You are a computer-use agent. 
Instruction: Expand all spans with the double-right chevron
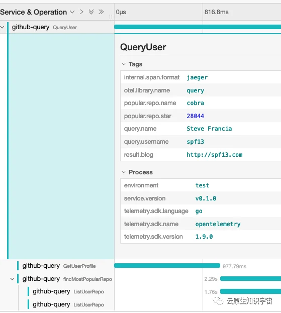pos(101,12)
